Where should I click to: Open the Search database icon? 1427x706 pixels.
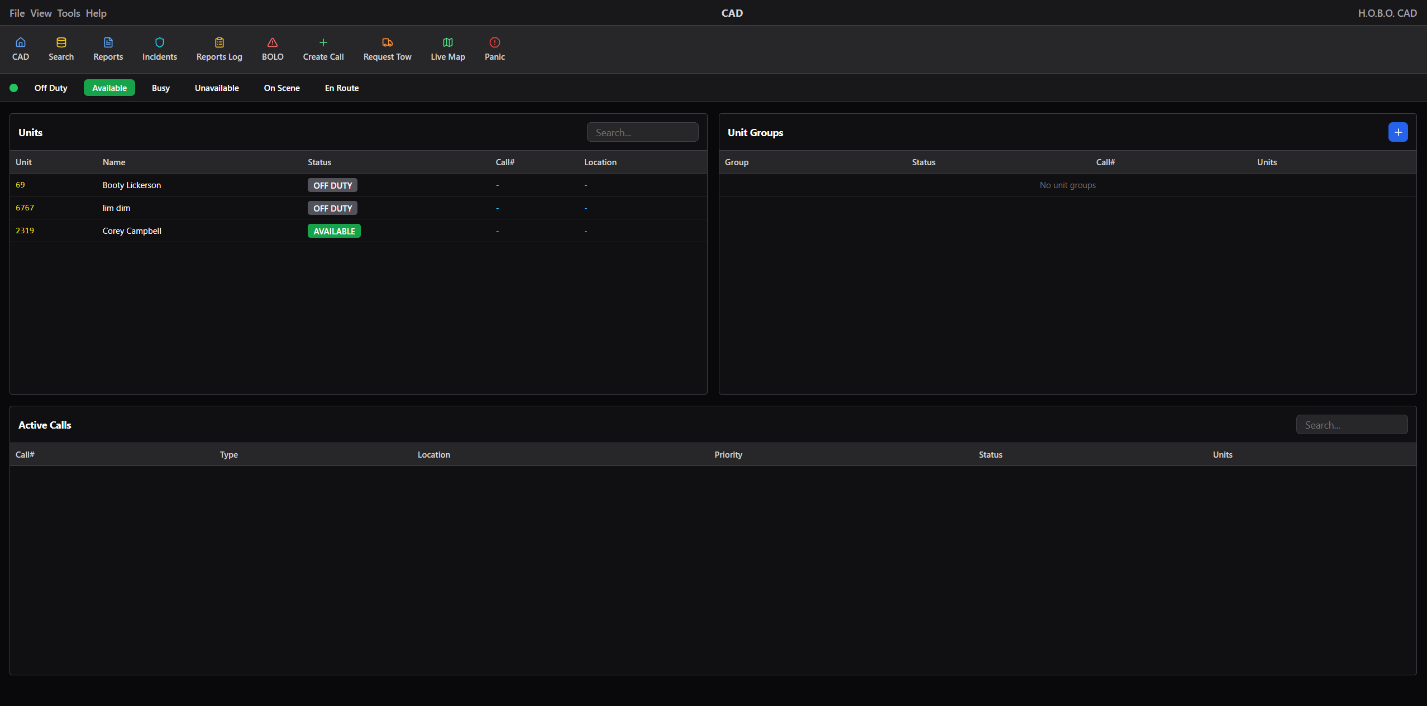coord(61,42)
